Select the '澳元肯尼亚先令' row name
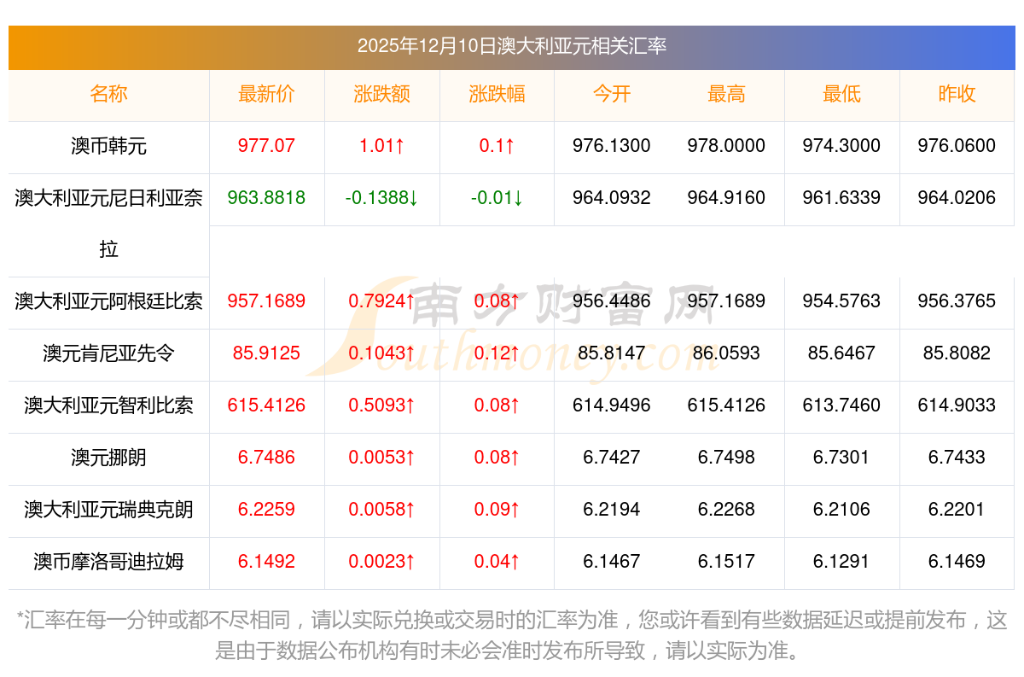The height and width of the screenshot is (677, 1024). tap(108, 353)
